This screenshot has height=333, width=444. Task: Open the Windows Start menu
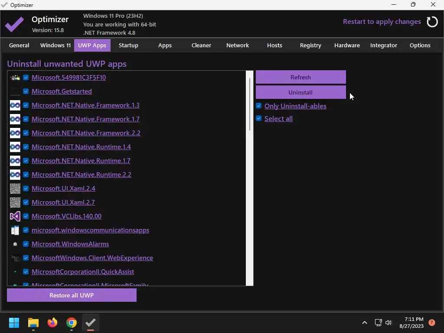coord(14,323)
